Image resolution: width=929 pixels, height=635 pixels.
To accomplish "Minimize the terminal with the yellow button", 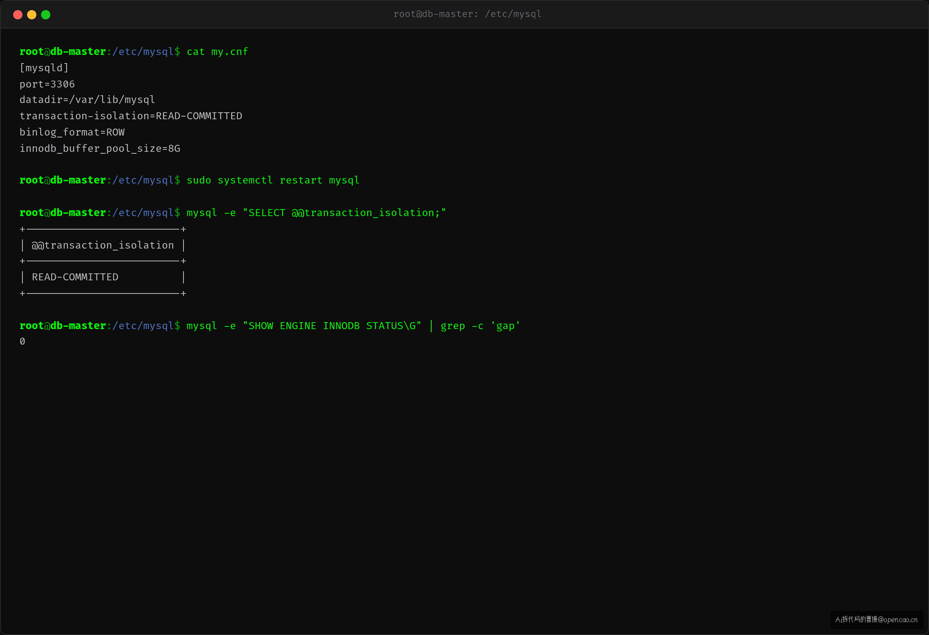I will click(32, 15).
